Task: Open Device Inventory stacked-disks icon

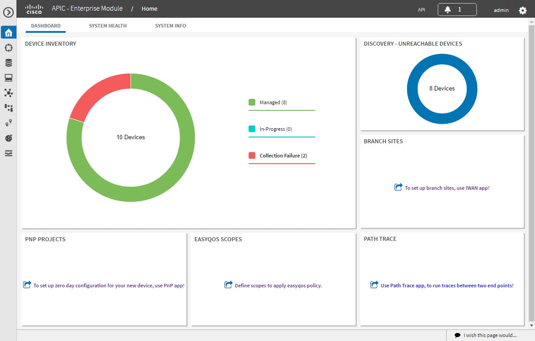Action: (8, 63)
